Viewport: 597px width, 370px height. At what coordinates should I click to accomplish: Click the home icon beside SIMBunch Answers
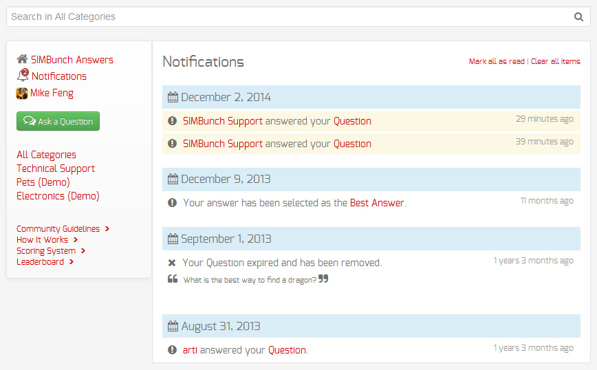click(22, 59)
